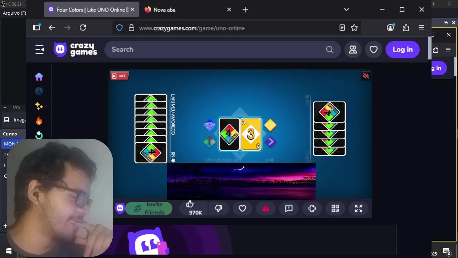The image size is (458, 258).
Task: Go back to the previous page
Action: tap(52, 28)
